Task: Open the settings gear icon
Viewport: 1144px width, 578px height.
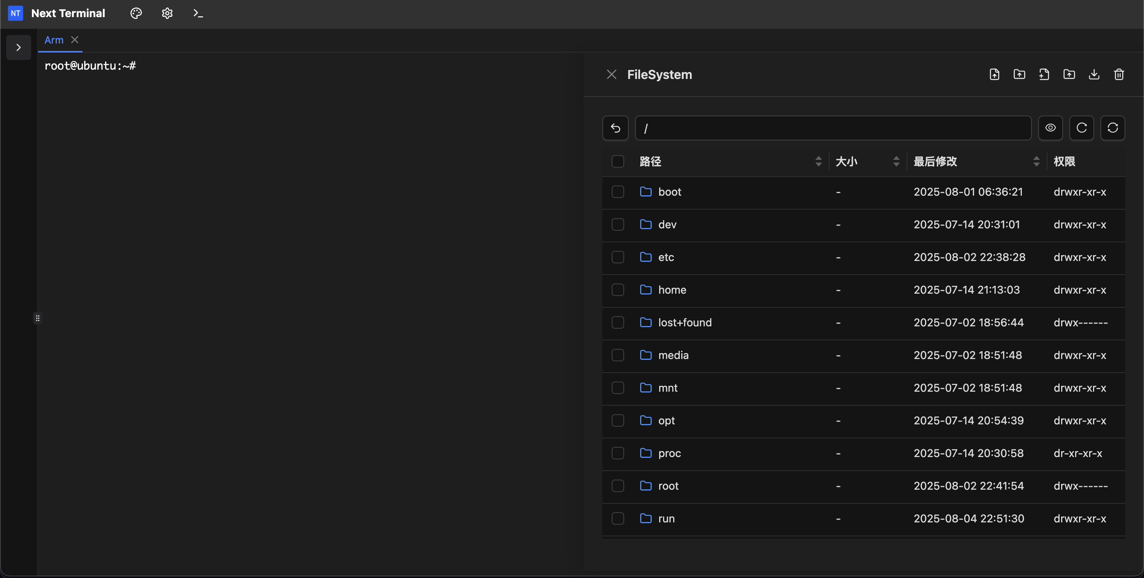Action: tap(167, 13)
